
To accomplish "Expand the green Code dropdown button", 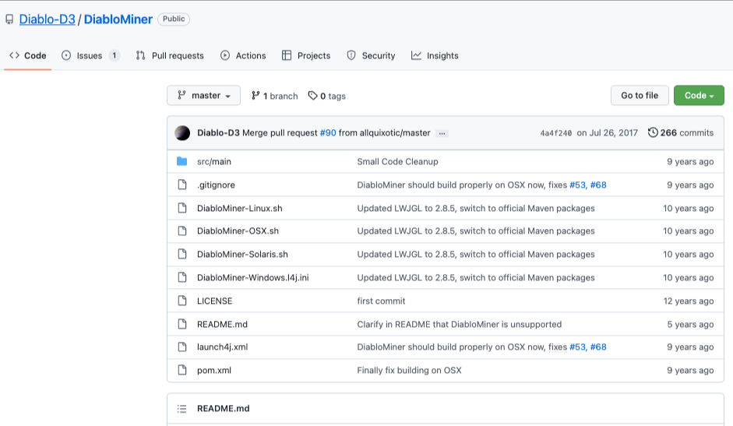I will tap(699, 95).
